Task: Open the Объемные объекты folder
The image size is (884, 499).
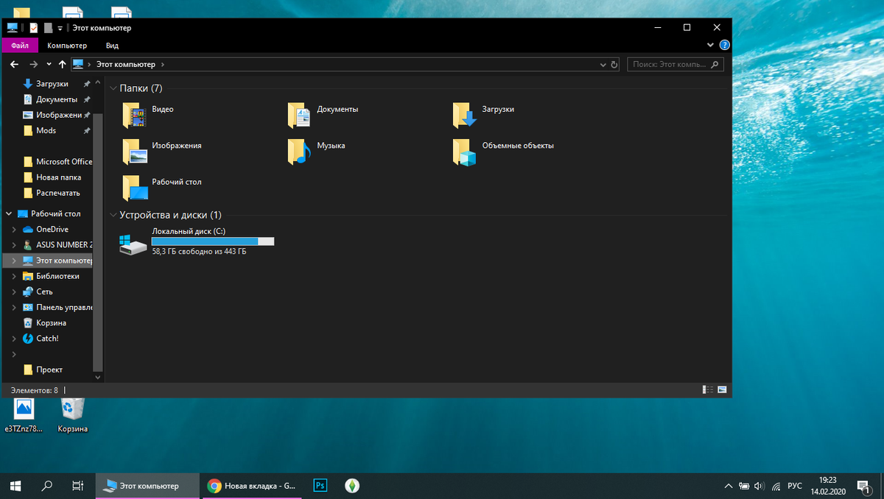Action: (503, 151)
